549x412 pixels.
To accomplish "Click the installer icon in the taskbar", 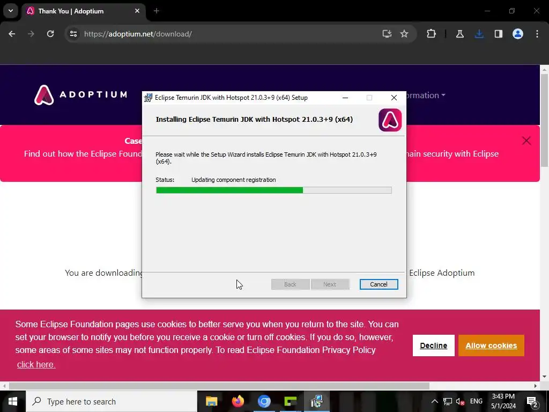I will pyautogui.click(x=316, y=401).
